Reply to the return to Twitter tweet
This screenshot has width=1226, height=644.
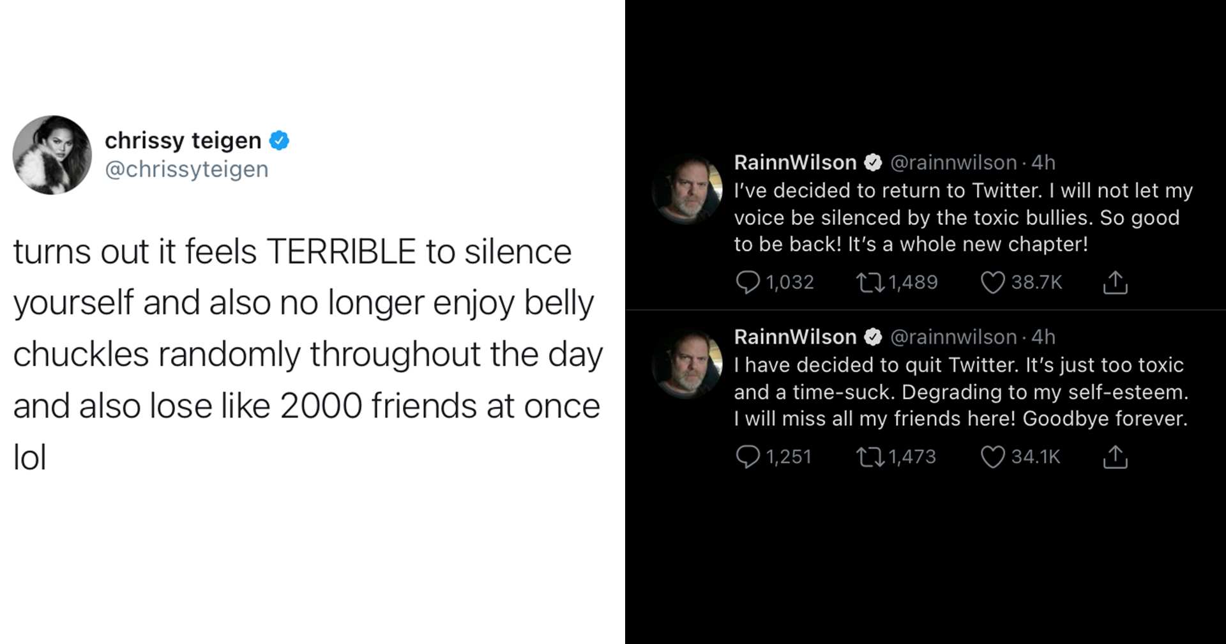coord(748,282)
